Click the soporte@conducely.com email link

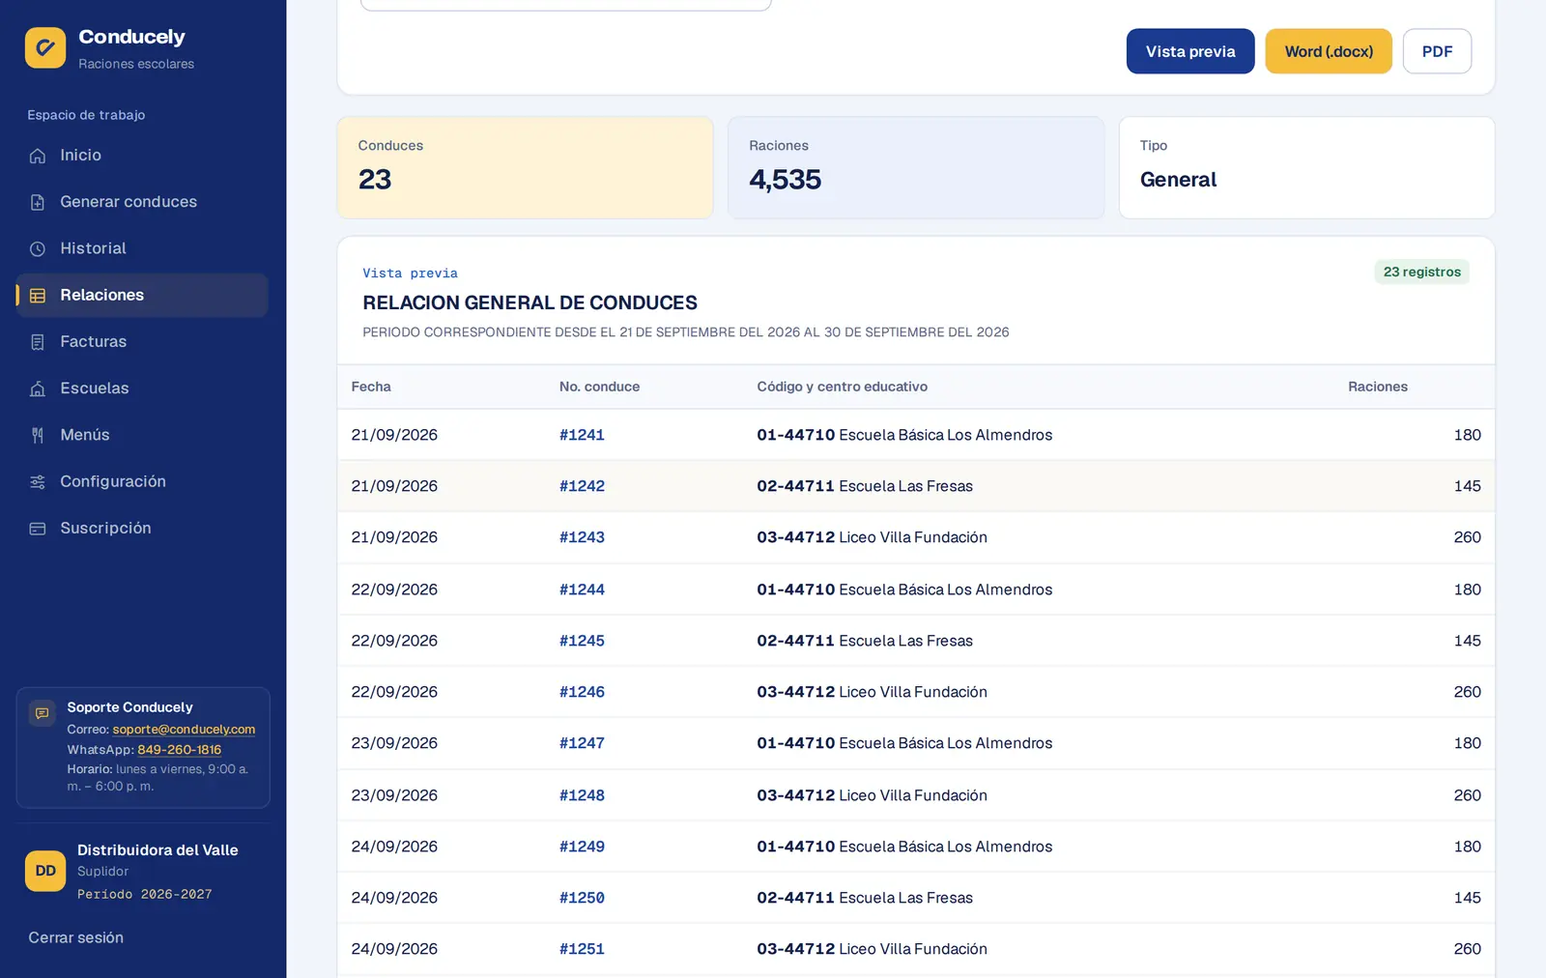184,730
